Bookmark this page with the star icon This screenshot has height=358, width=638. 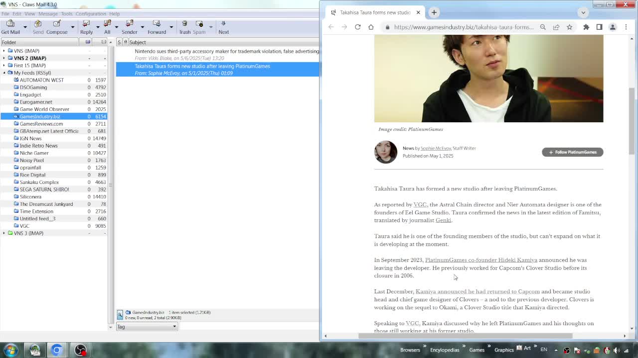pyautogui.click(x=569, y=27)
